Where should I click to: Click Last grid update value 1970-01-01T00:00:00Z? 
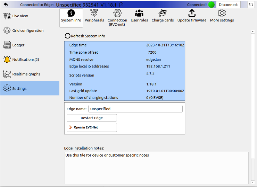click(165, 91)
